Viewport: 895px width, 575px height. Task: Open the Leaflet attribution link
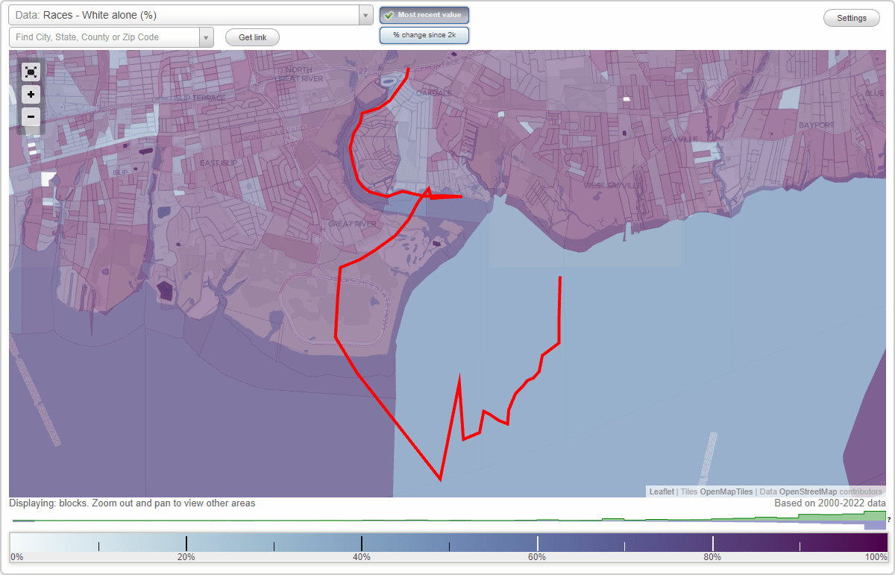[662, 491]
